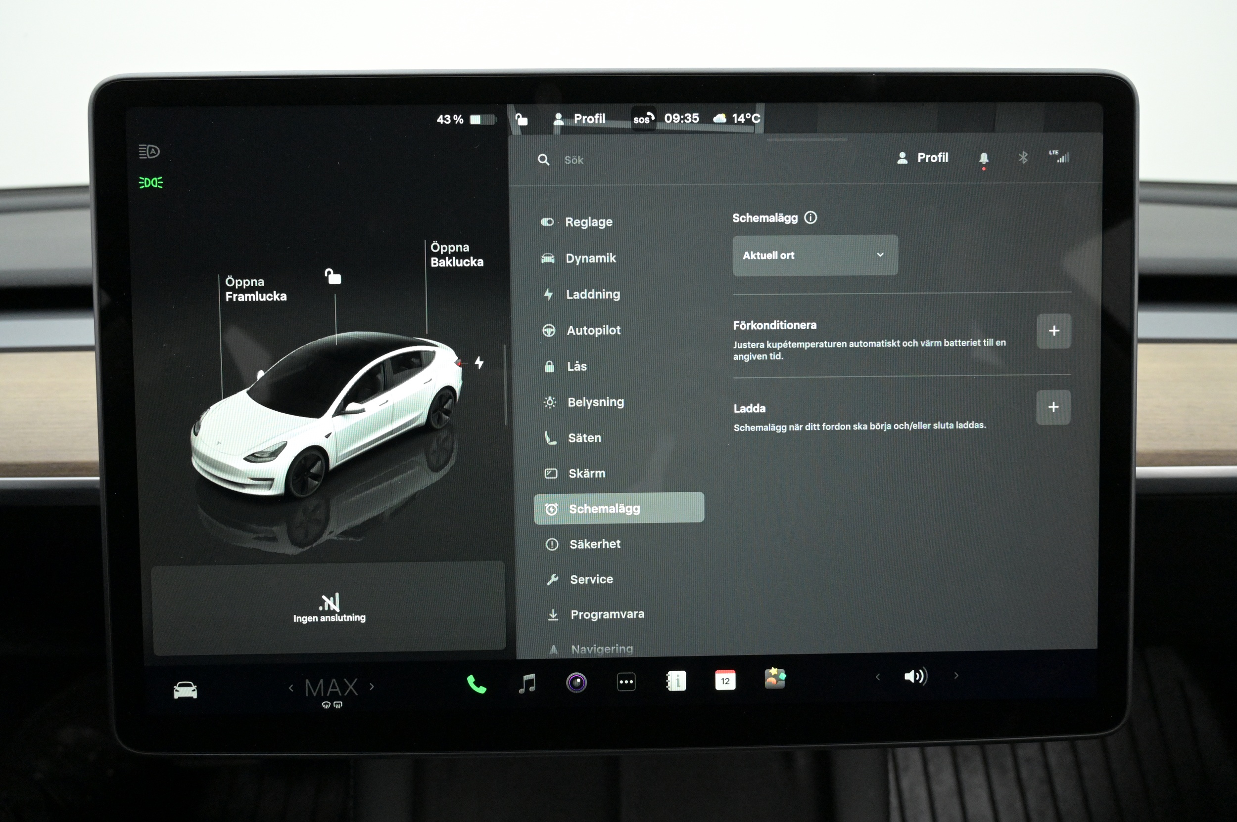The height and width of the screenshot is (822, 1237).
Task: Open the owner's manual icon
Action: point(676,681)
